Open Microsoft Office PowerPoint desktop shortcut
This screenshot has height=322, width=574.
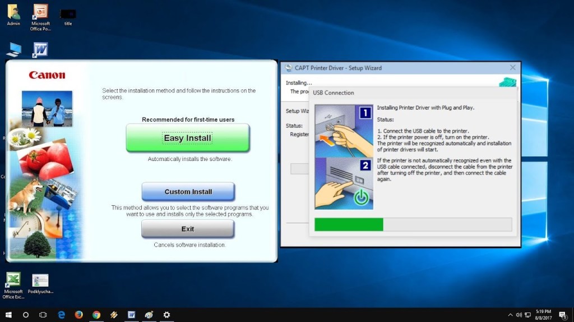point(40,12)
